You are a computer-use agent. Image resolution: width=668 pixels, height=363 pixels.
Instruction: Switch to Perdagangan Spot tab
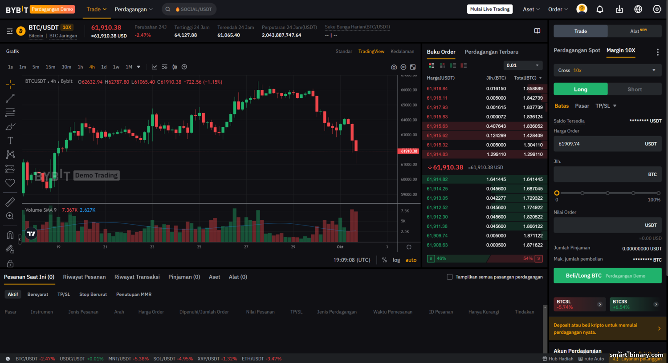point(577,50)
